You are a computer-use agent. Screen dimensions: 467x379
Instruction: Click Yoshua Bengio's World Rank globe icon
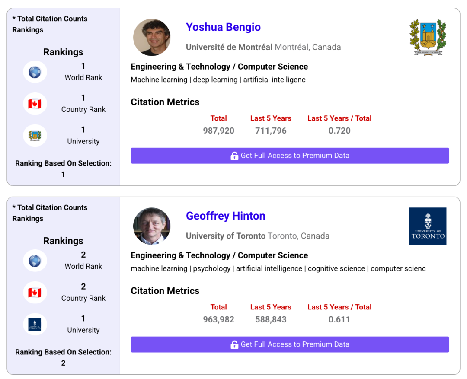tap(35, 72)
